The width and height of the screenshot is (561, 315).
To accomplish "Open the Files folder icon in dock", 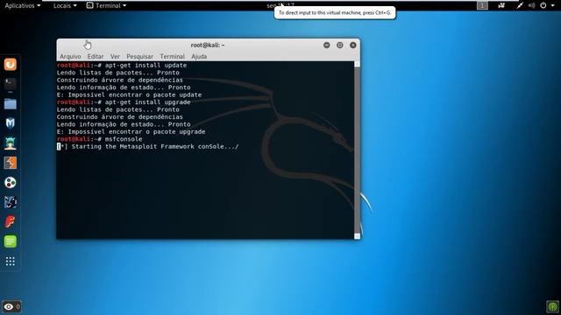I will [10, 104].
